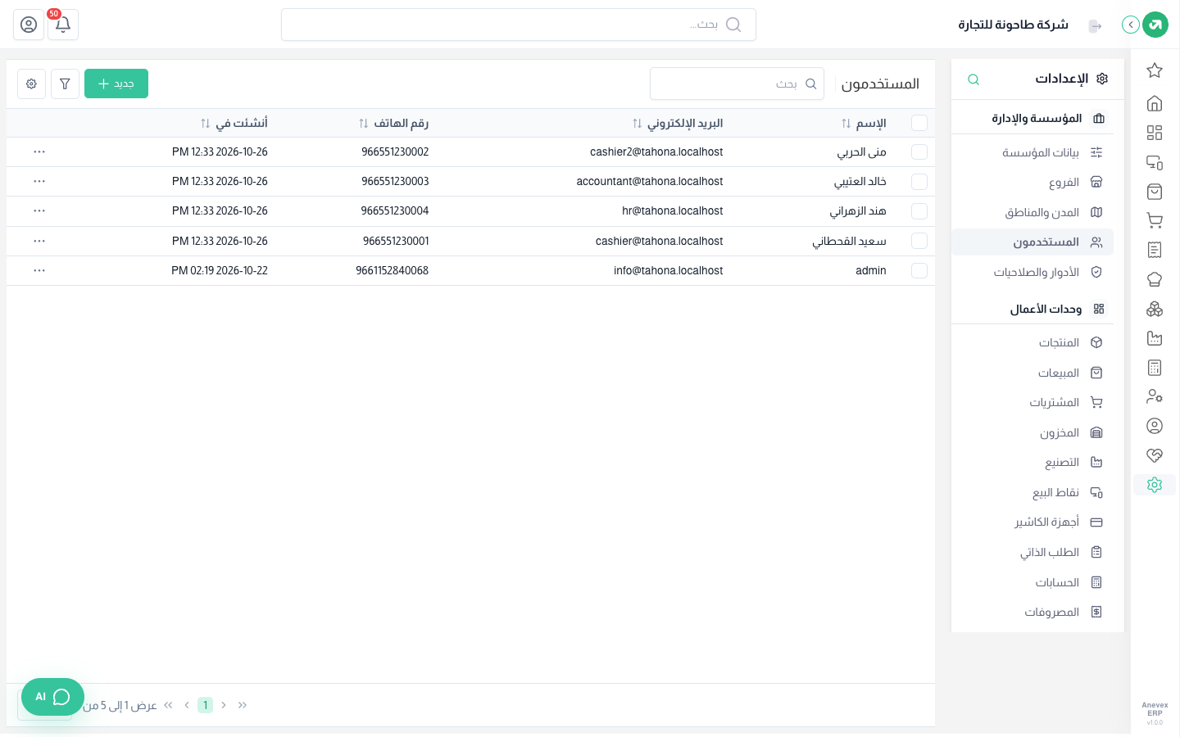The width and height of the screenshot is (1180, 737).
Task: Open the AI chat bubble button
Action: pyautogui.click(x=52, y=697)
